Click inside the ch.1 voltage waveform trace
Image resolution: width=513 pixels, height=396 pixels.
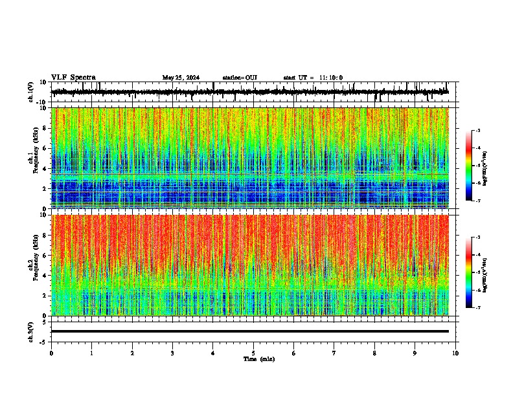[x=250, y=92]
